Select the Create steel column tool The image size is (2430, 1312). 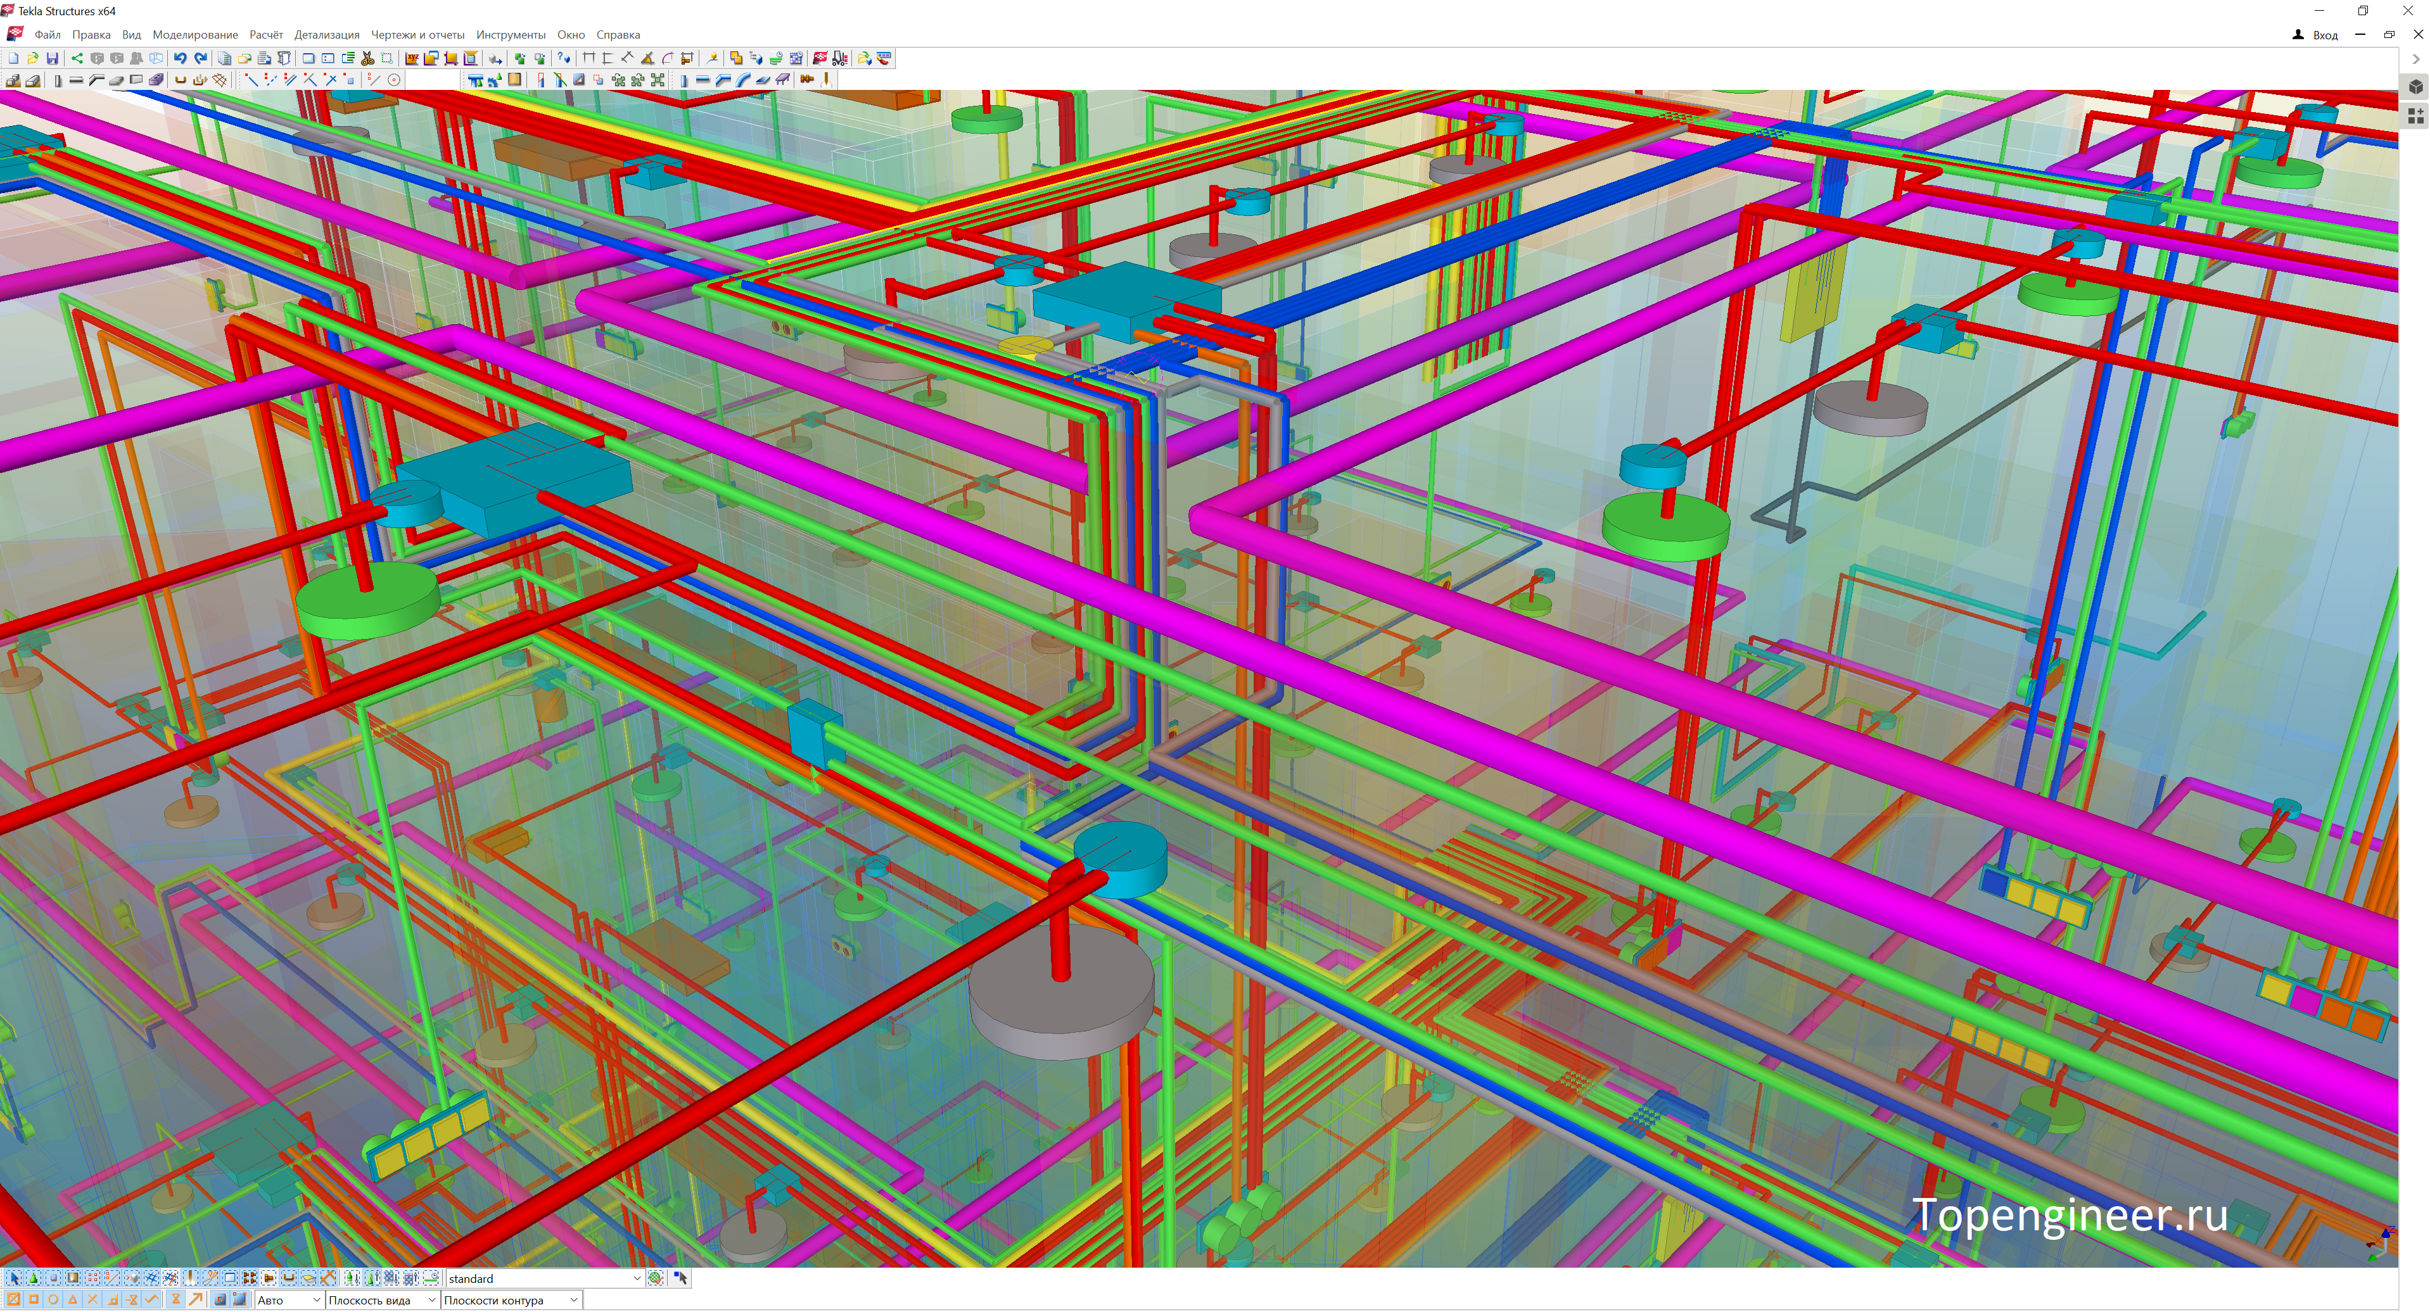click(684, 80)
